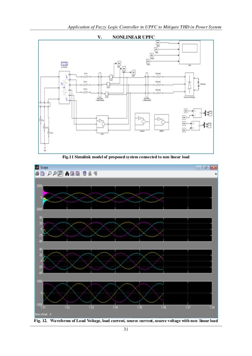This screenshot has width=252, height=356.
Task: Click page number 31
Action: [126, 329]
